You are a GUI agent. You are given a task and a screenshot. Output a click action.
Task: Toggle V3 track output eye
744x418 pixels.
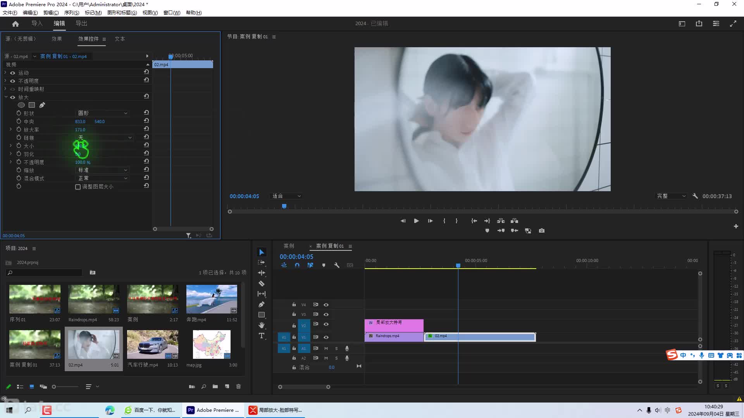(326, 314)
